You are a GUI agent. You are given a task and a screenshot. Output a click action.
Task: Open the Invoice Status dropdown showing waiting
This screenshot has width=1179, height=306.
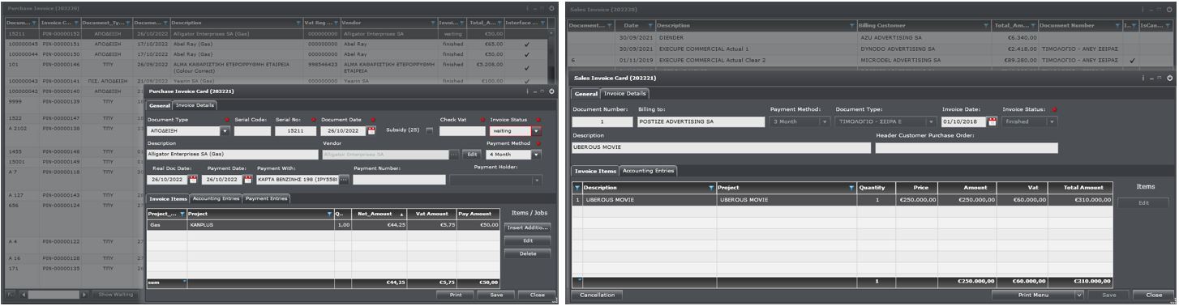point(536,131)
